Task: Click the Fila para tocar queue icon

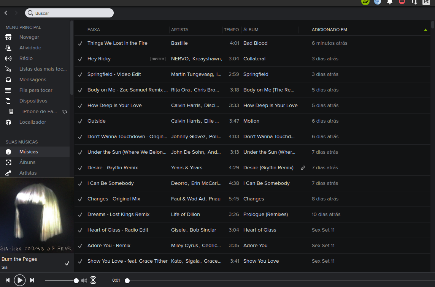Action: (8, 90)
